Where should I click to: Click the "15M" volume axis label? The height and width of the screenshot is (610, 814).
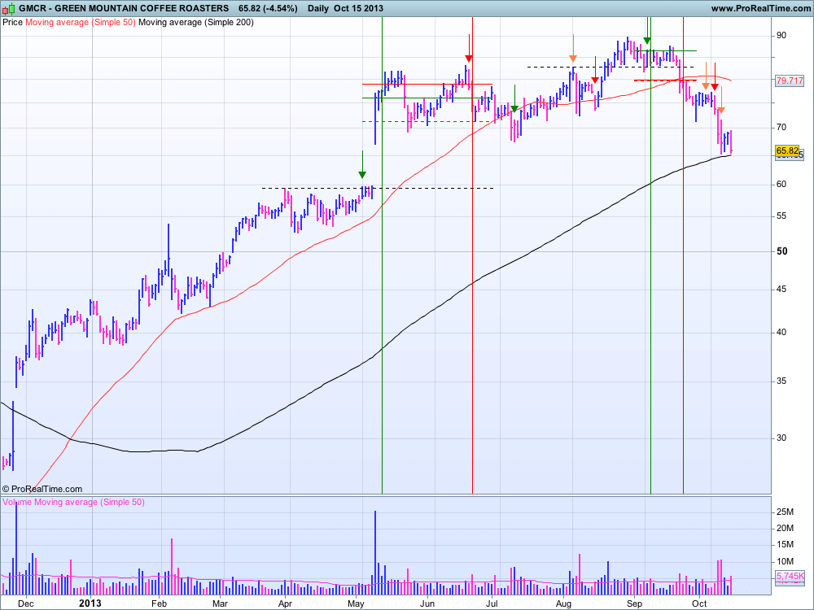coord(785,544)
